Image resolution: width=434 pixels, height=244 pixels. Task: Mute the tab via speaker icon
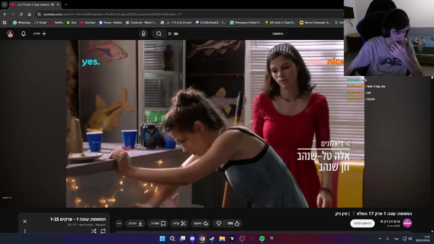click(x=52, y=4)
